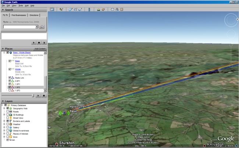239x148 pixels.
Task: Add a placemark with the pushpin tool
Action: 61,10
